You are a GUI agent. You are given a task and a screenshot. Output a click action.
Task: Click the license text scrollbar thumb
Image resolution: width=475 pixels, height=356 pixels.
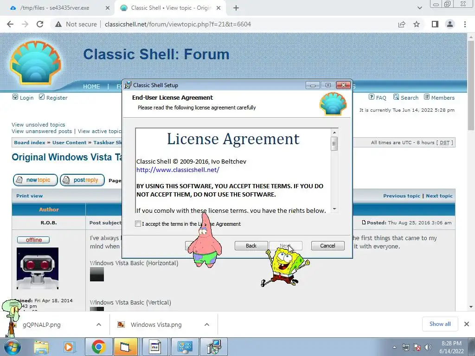pyautogui.click(x=334, y=144)
